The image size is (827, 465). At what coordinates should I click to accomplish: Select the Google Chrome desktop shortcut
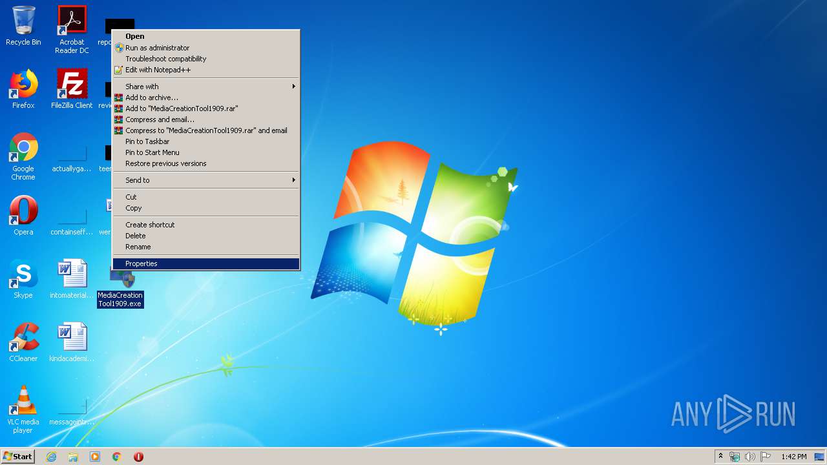[23, 156]
